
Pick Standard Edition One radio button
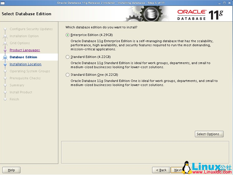[x=68, y=75]
